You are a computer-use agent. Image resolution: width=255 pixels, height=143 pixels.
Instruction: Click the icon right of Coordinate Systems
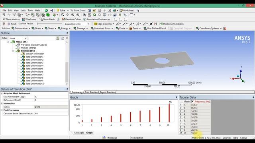coord(225,28)
